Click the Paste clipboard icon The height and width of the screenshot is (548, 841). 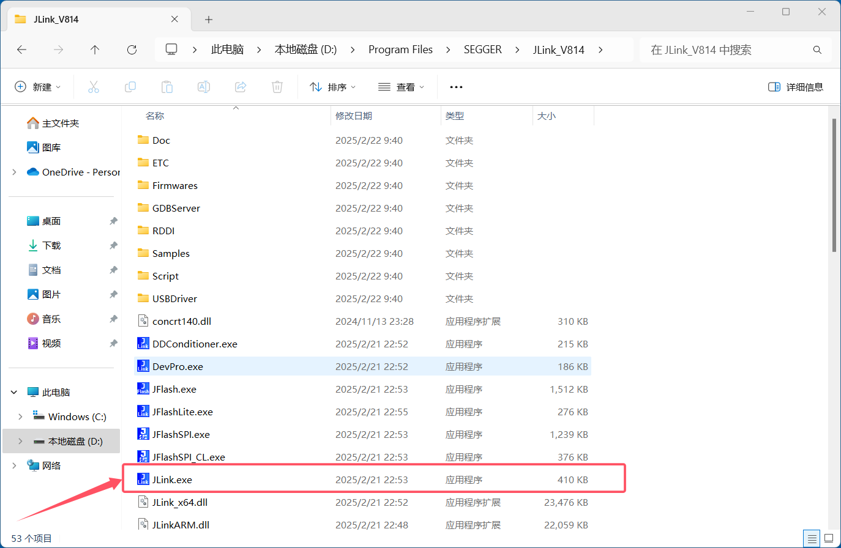167,87
